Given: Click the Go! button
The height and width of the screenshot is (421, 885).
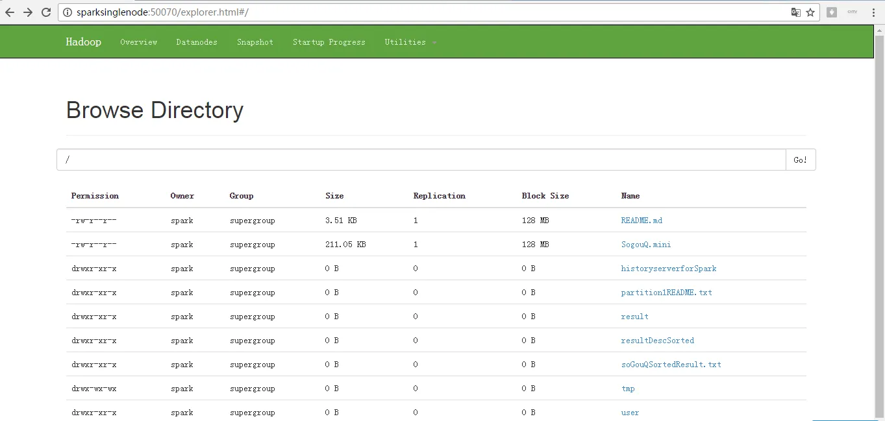Looking at the screenshot, I should click(x=801, y=160).
